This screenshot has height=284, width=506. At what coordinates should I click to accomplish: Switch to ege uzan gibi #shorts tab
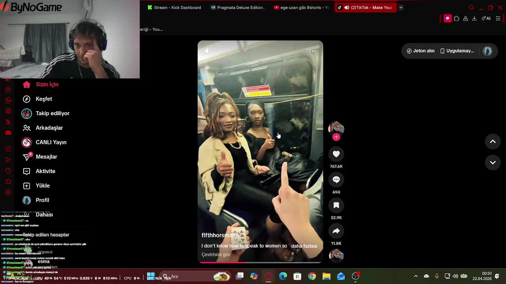click(301, 7)
